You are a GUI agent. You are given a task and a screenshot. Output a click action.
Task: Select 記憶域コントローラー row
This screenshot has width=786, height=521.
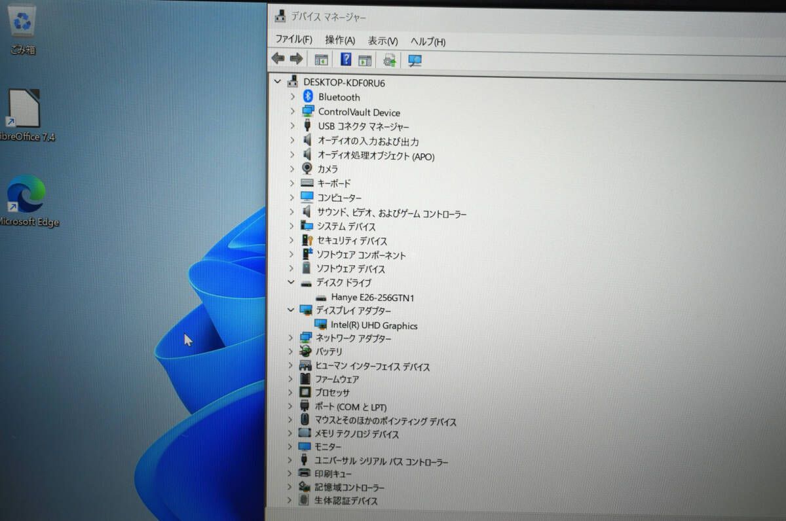(349, 488)
